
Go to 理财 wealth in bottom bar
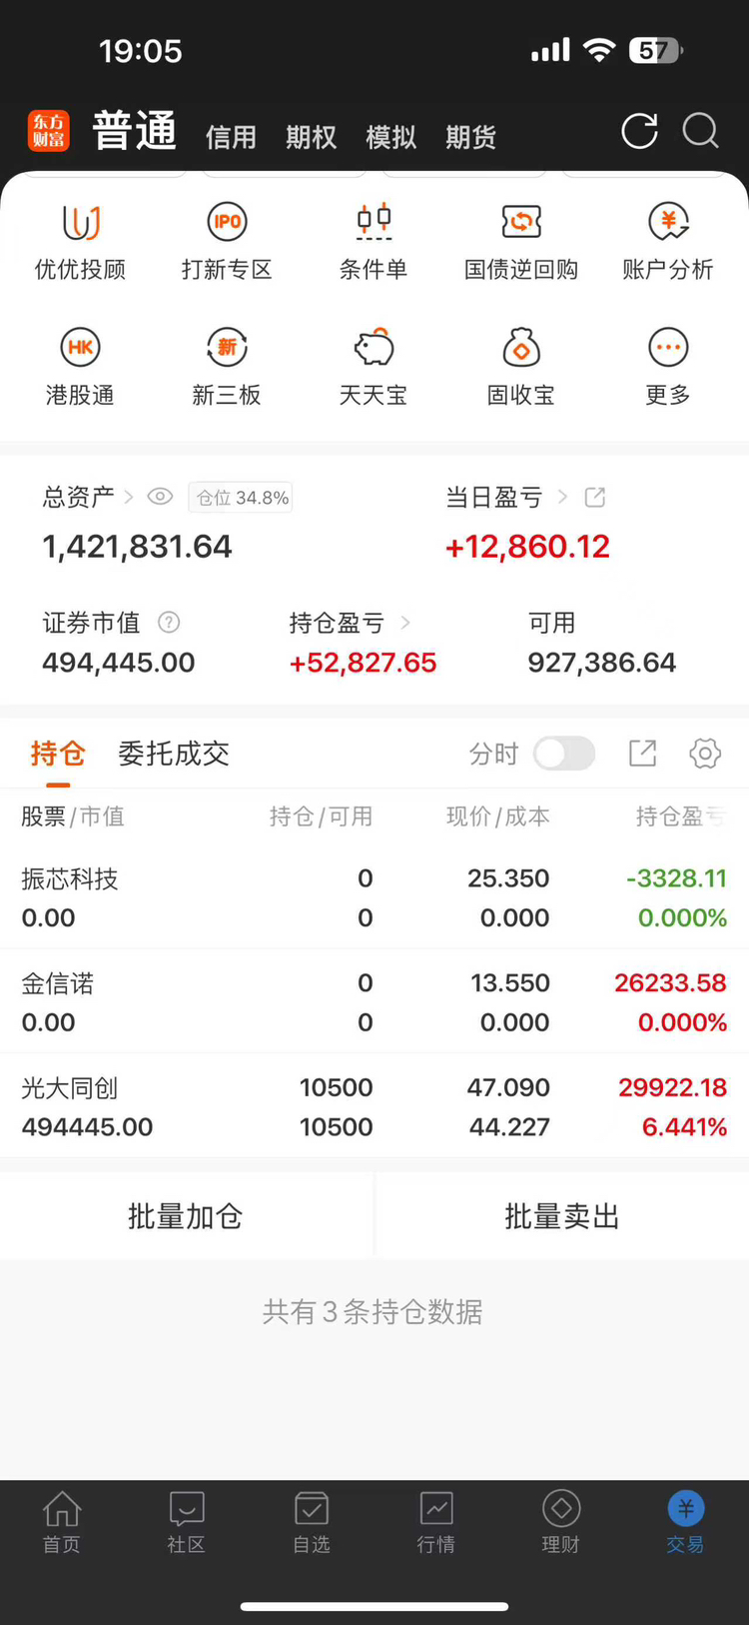[561, 1522]
